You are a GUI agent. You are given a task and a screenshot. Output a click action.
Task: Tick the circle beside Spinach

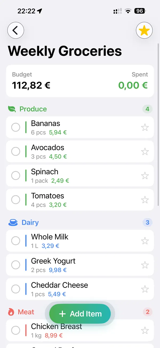[16, 175]
